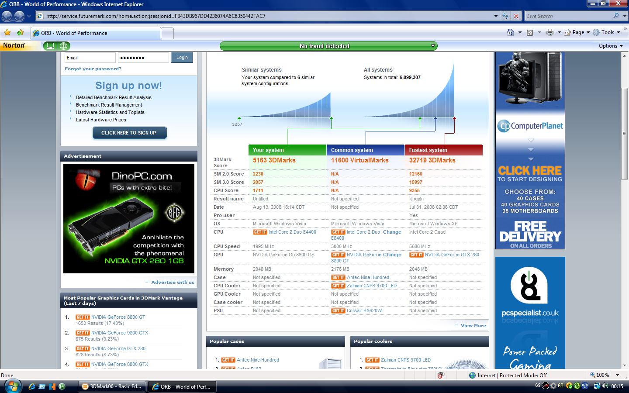This screenshot has width=629, height=393.
Task: Click the Norton computer monitor icon
Action: pos(51,46)
